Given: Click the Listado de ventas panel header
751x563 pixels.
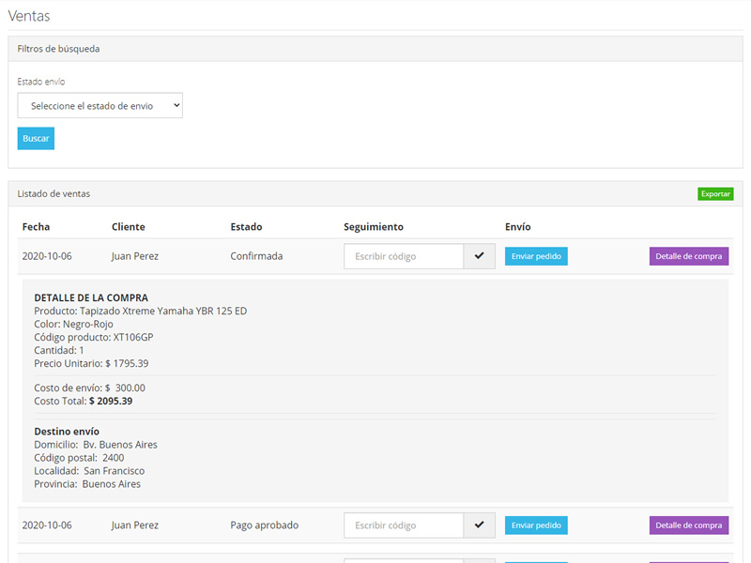Looking at the screenshot, I should coord(54,194).
